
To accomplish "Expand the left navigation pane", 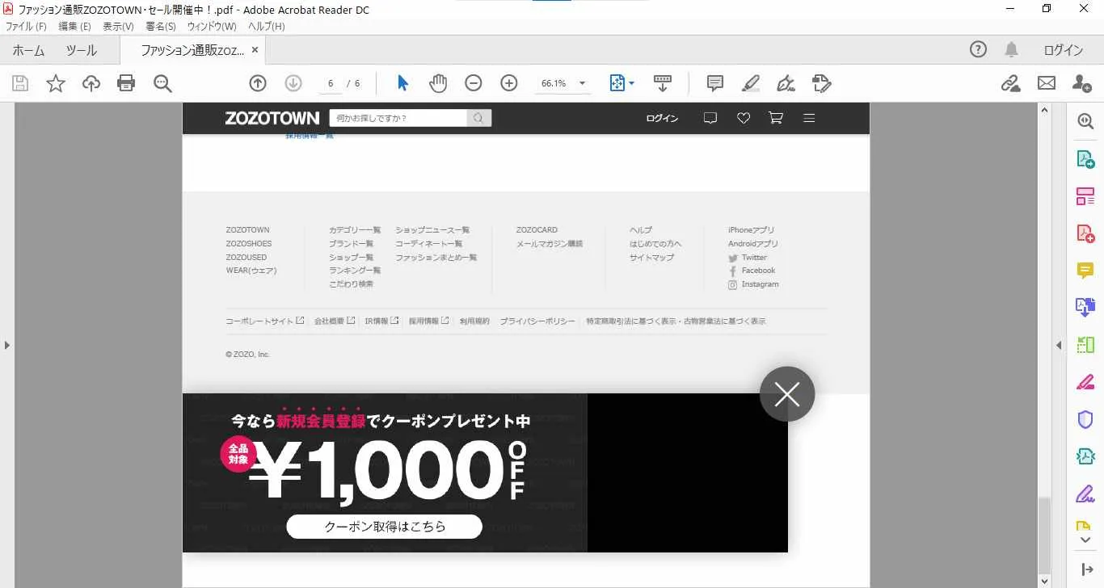I will click(x=6, y=345).
